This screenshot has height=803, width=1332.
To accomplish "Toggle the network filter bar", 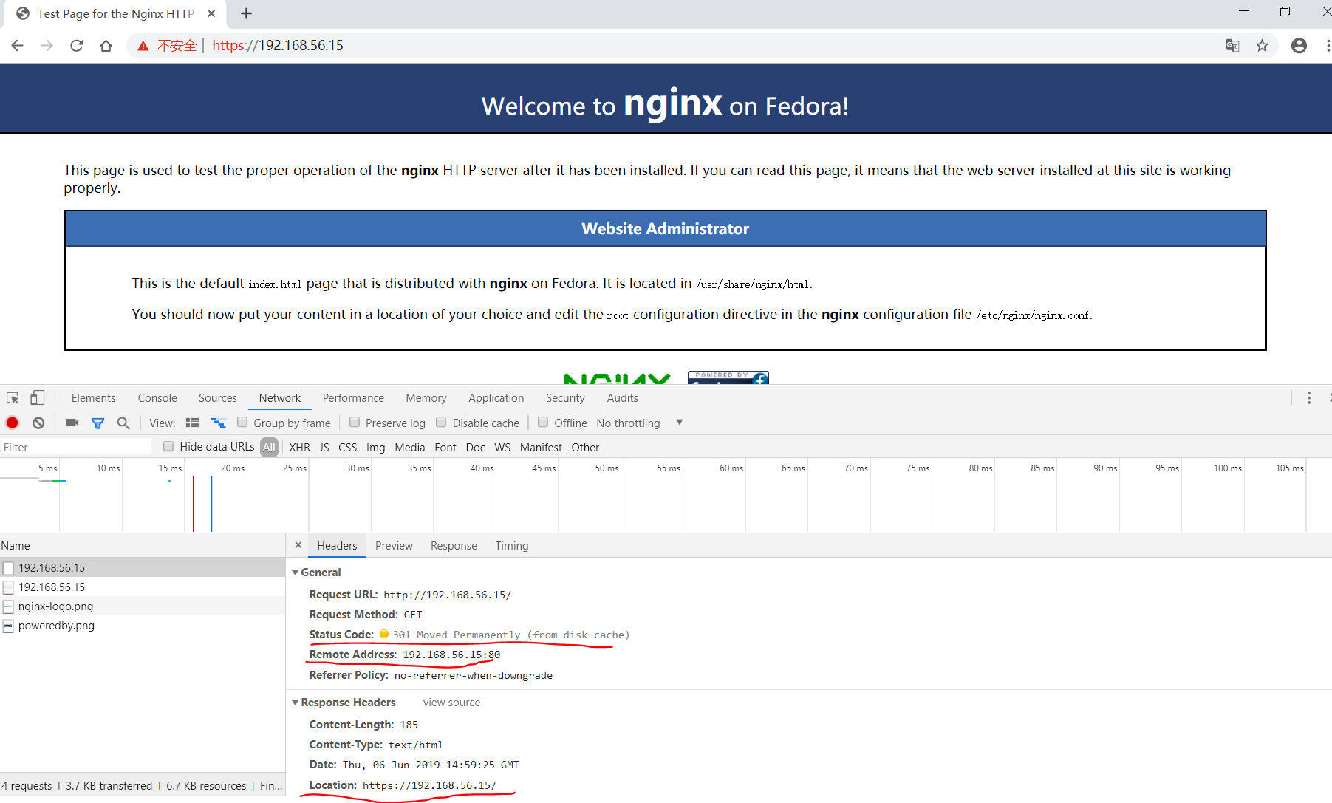I will point(98,423).
